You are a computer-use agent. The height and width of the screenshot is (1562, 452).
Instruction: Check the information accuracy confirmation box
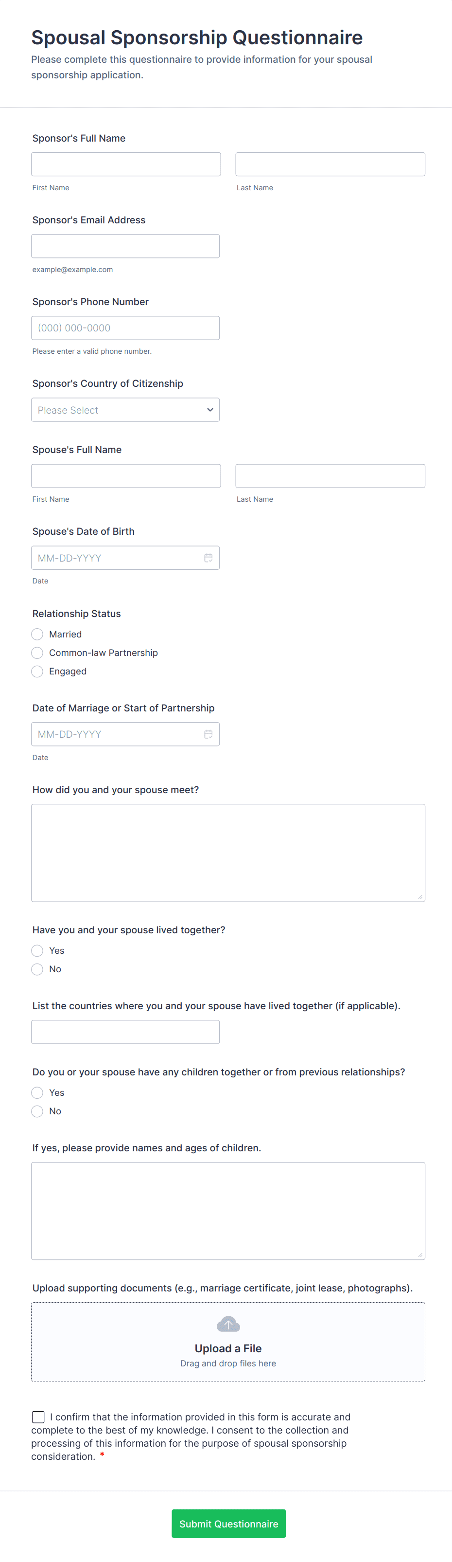click(38, 1417)
